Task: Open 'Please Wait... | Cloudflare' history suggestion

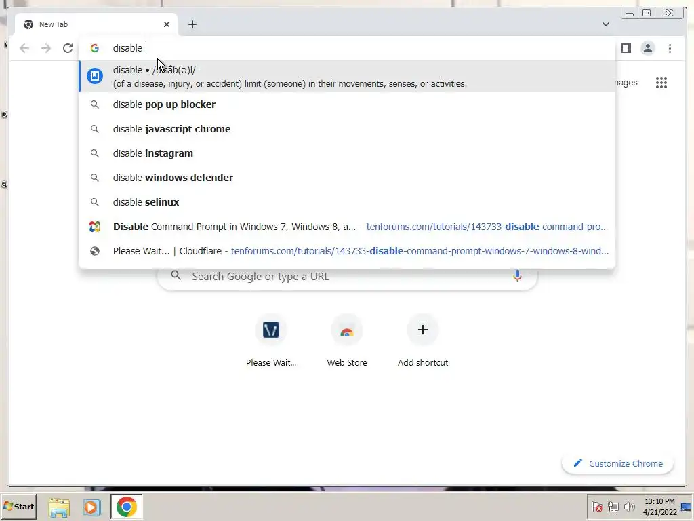Action: coord(347,251)
